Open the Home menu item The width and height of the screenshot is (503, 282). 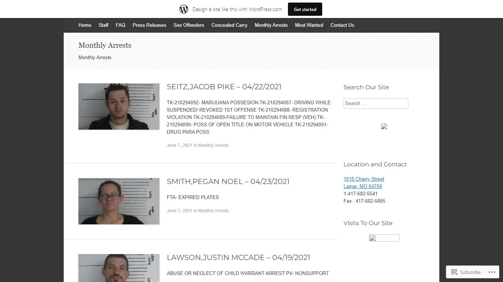tap(85, 25)
